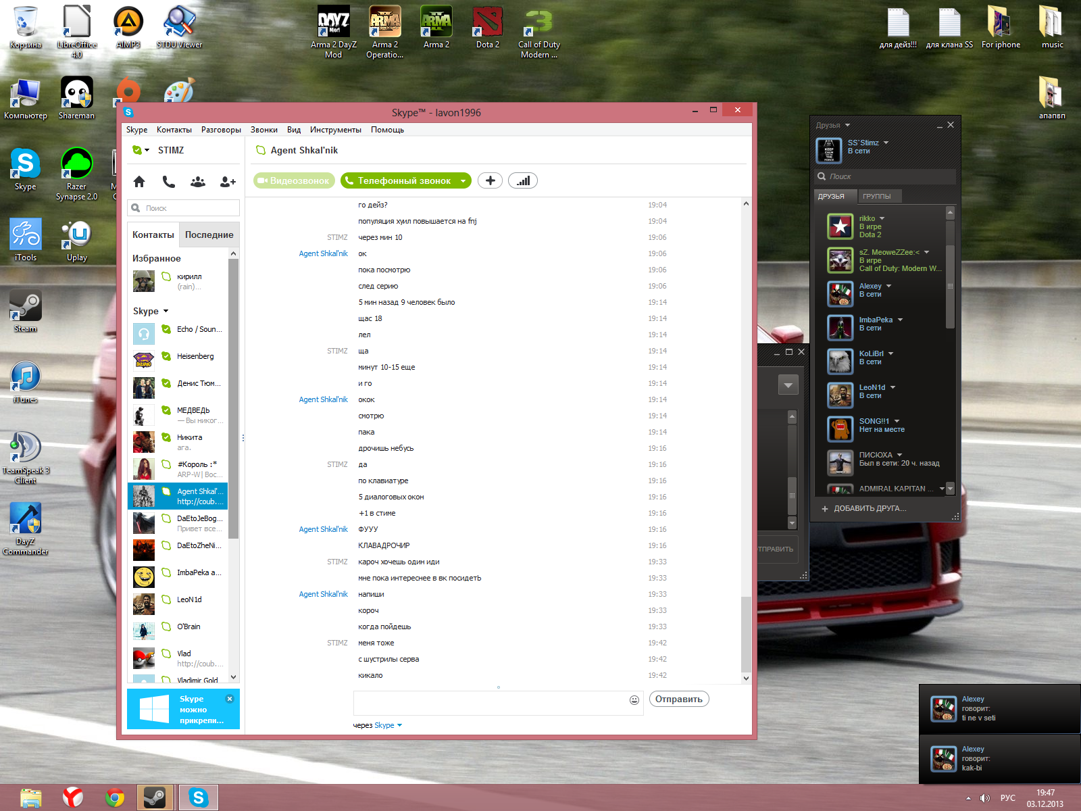
Task: Click the Телефонный звонок button
Action: coord(398,180)
